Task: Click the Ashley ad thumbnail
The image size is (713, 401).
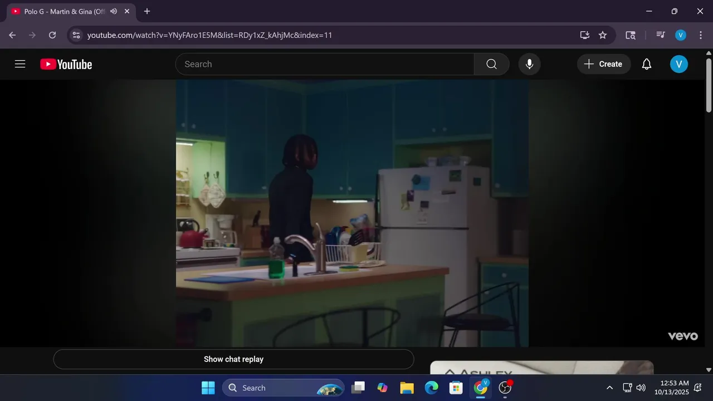Action: click(541, 368)
